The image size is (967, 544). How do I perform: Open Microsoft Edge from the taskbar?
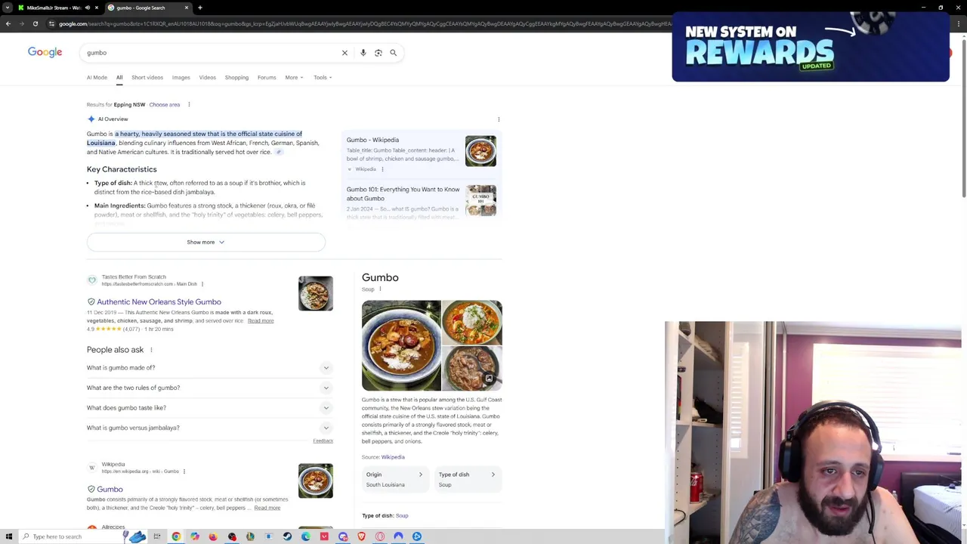(x=305, y=536)
